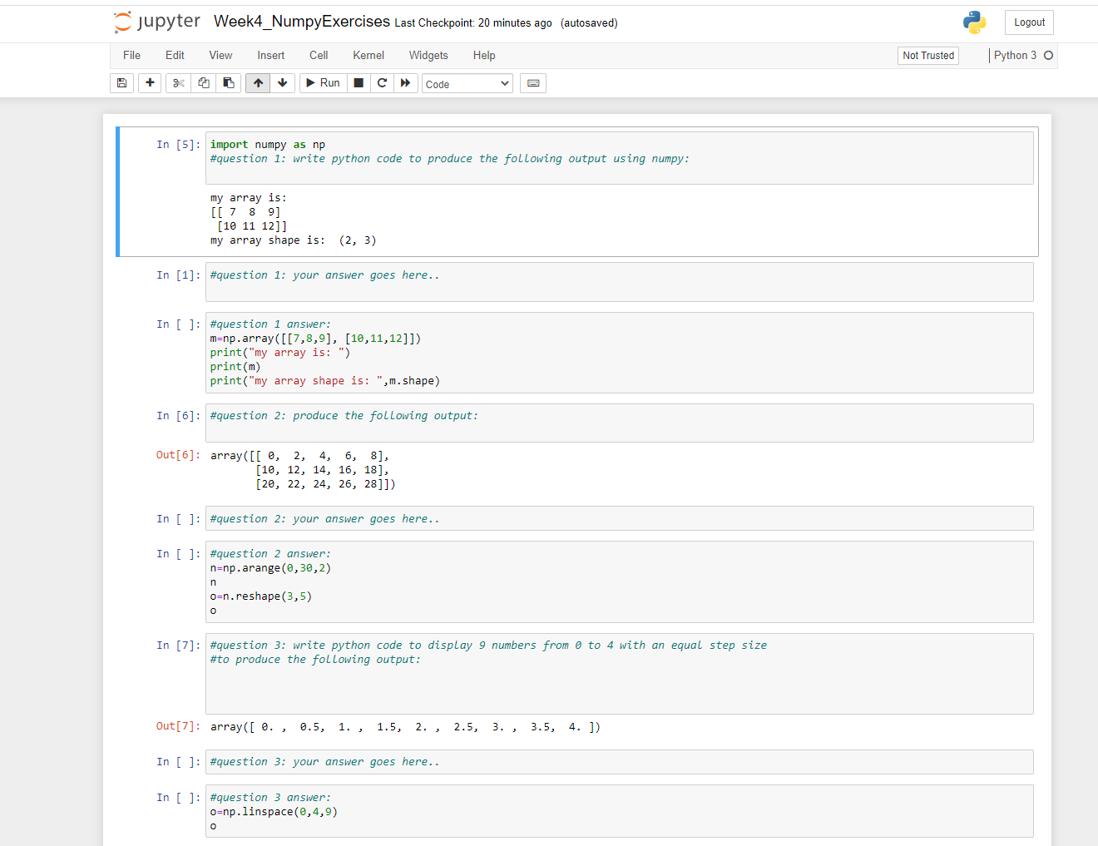Select the question 2 your answer goes here cell

pos(620,518)
